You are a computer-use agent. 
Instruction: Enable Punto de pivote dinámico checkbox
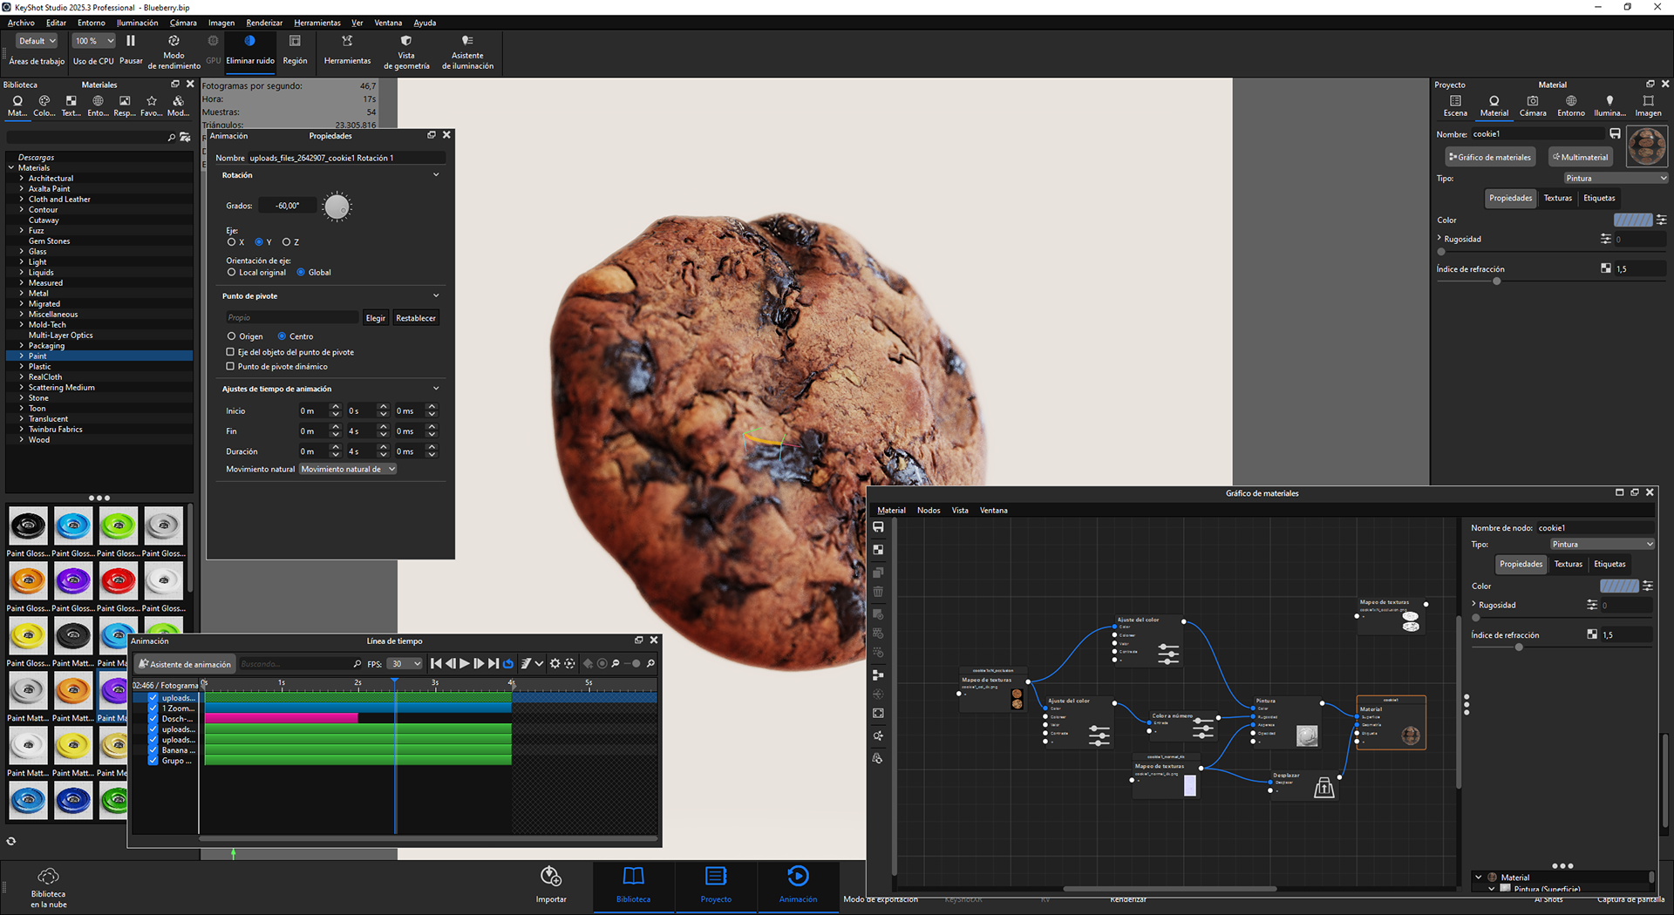tap(231, 367)
